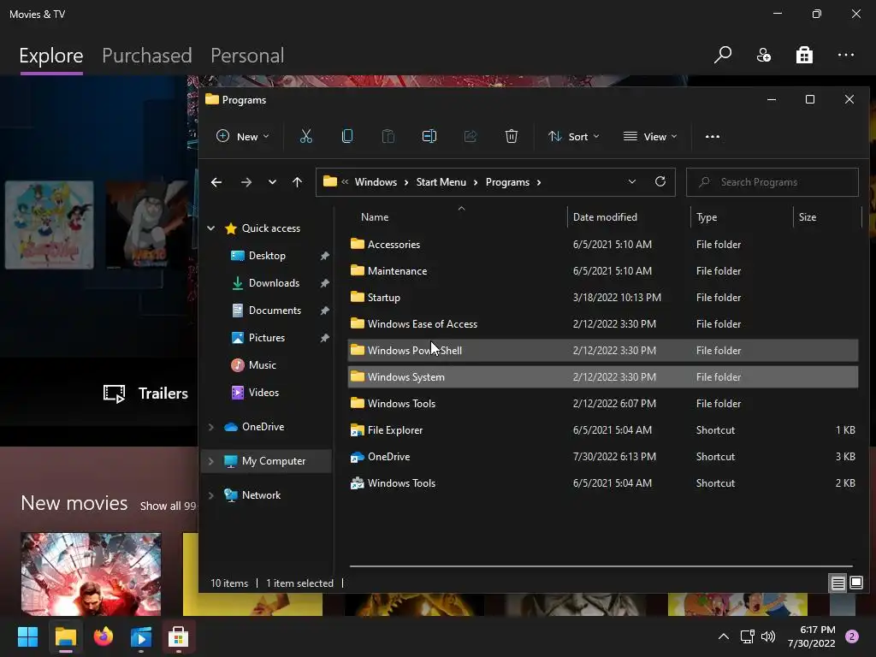Unpin Documents from Quick access
Image resolution: width=876 pixels, height=657 pixels.
[324, 311]
